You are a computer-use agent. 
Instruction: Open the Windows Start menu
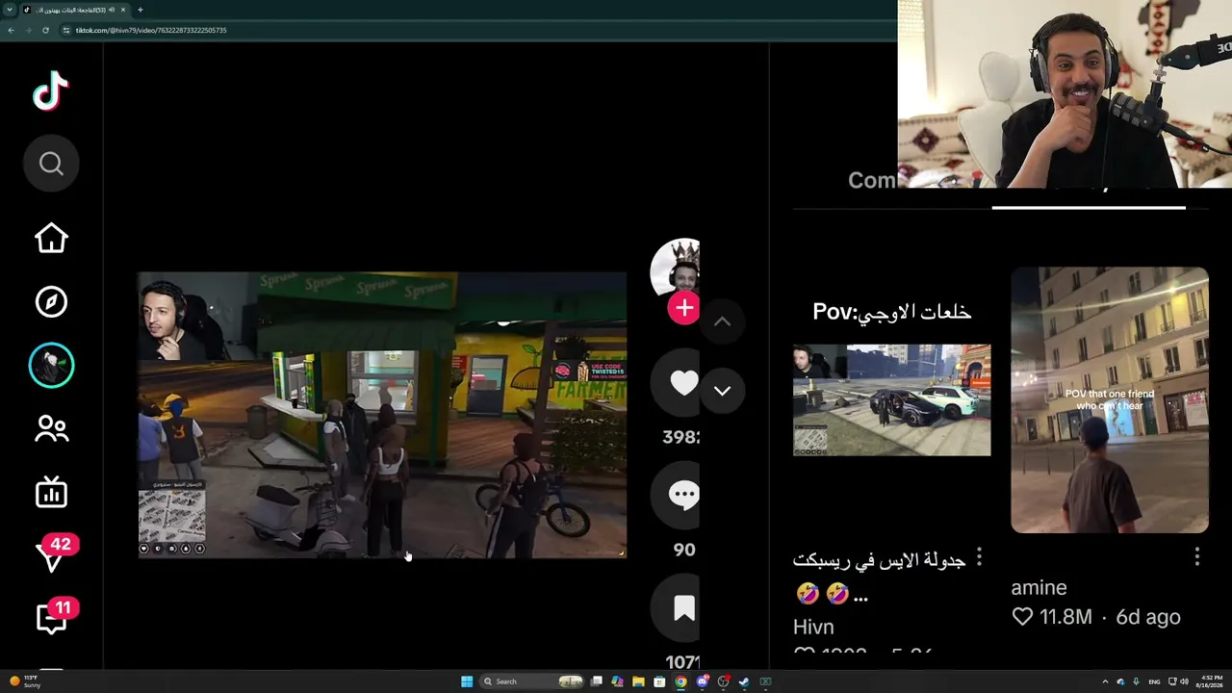pos(467,681)
